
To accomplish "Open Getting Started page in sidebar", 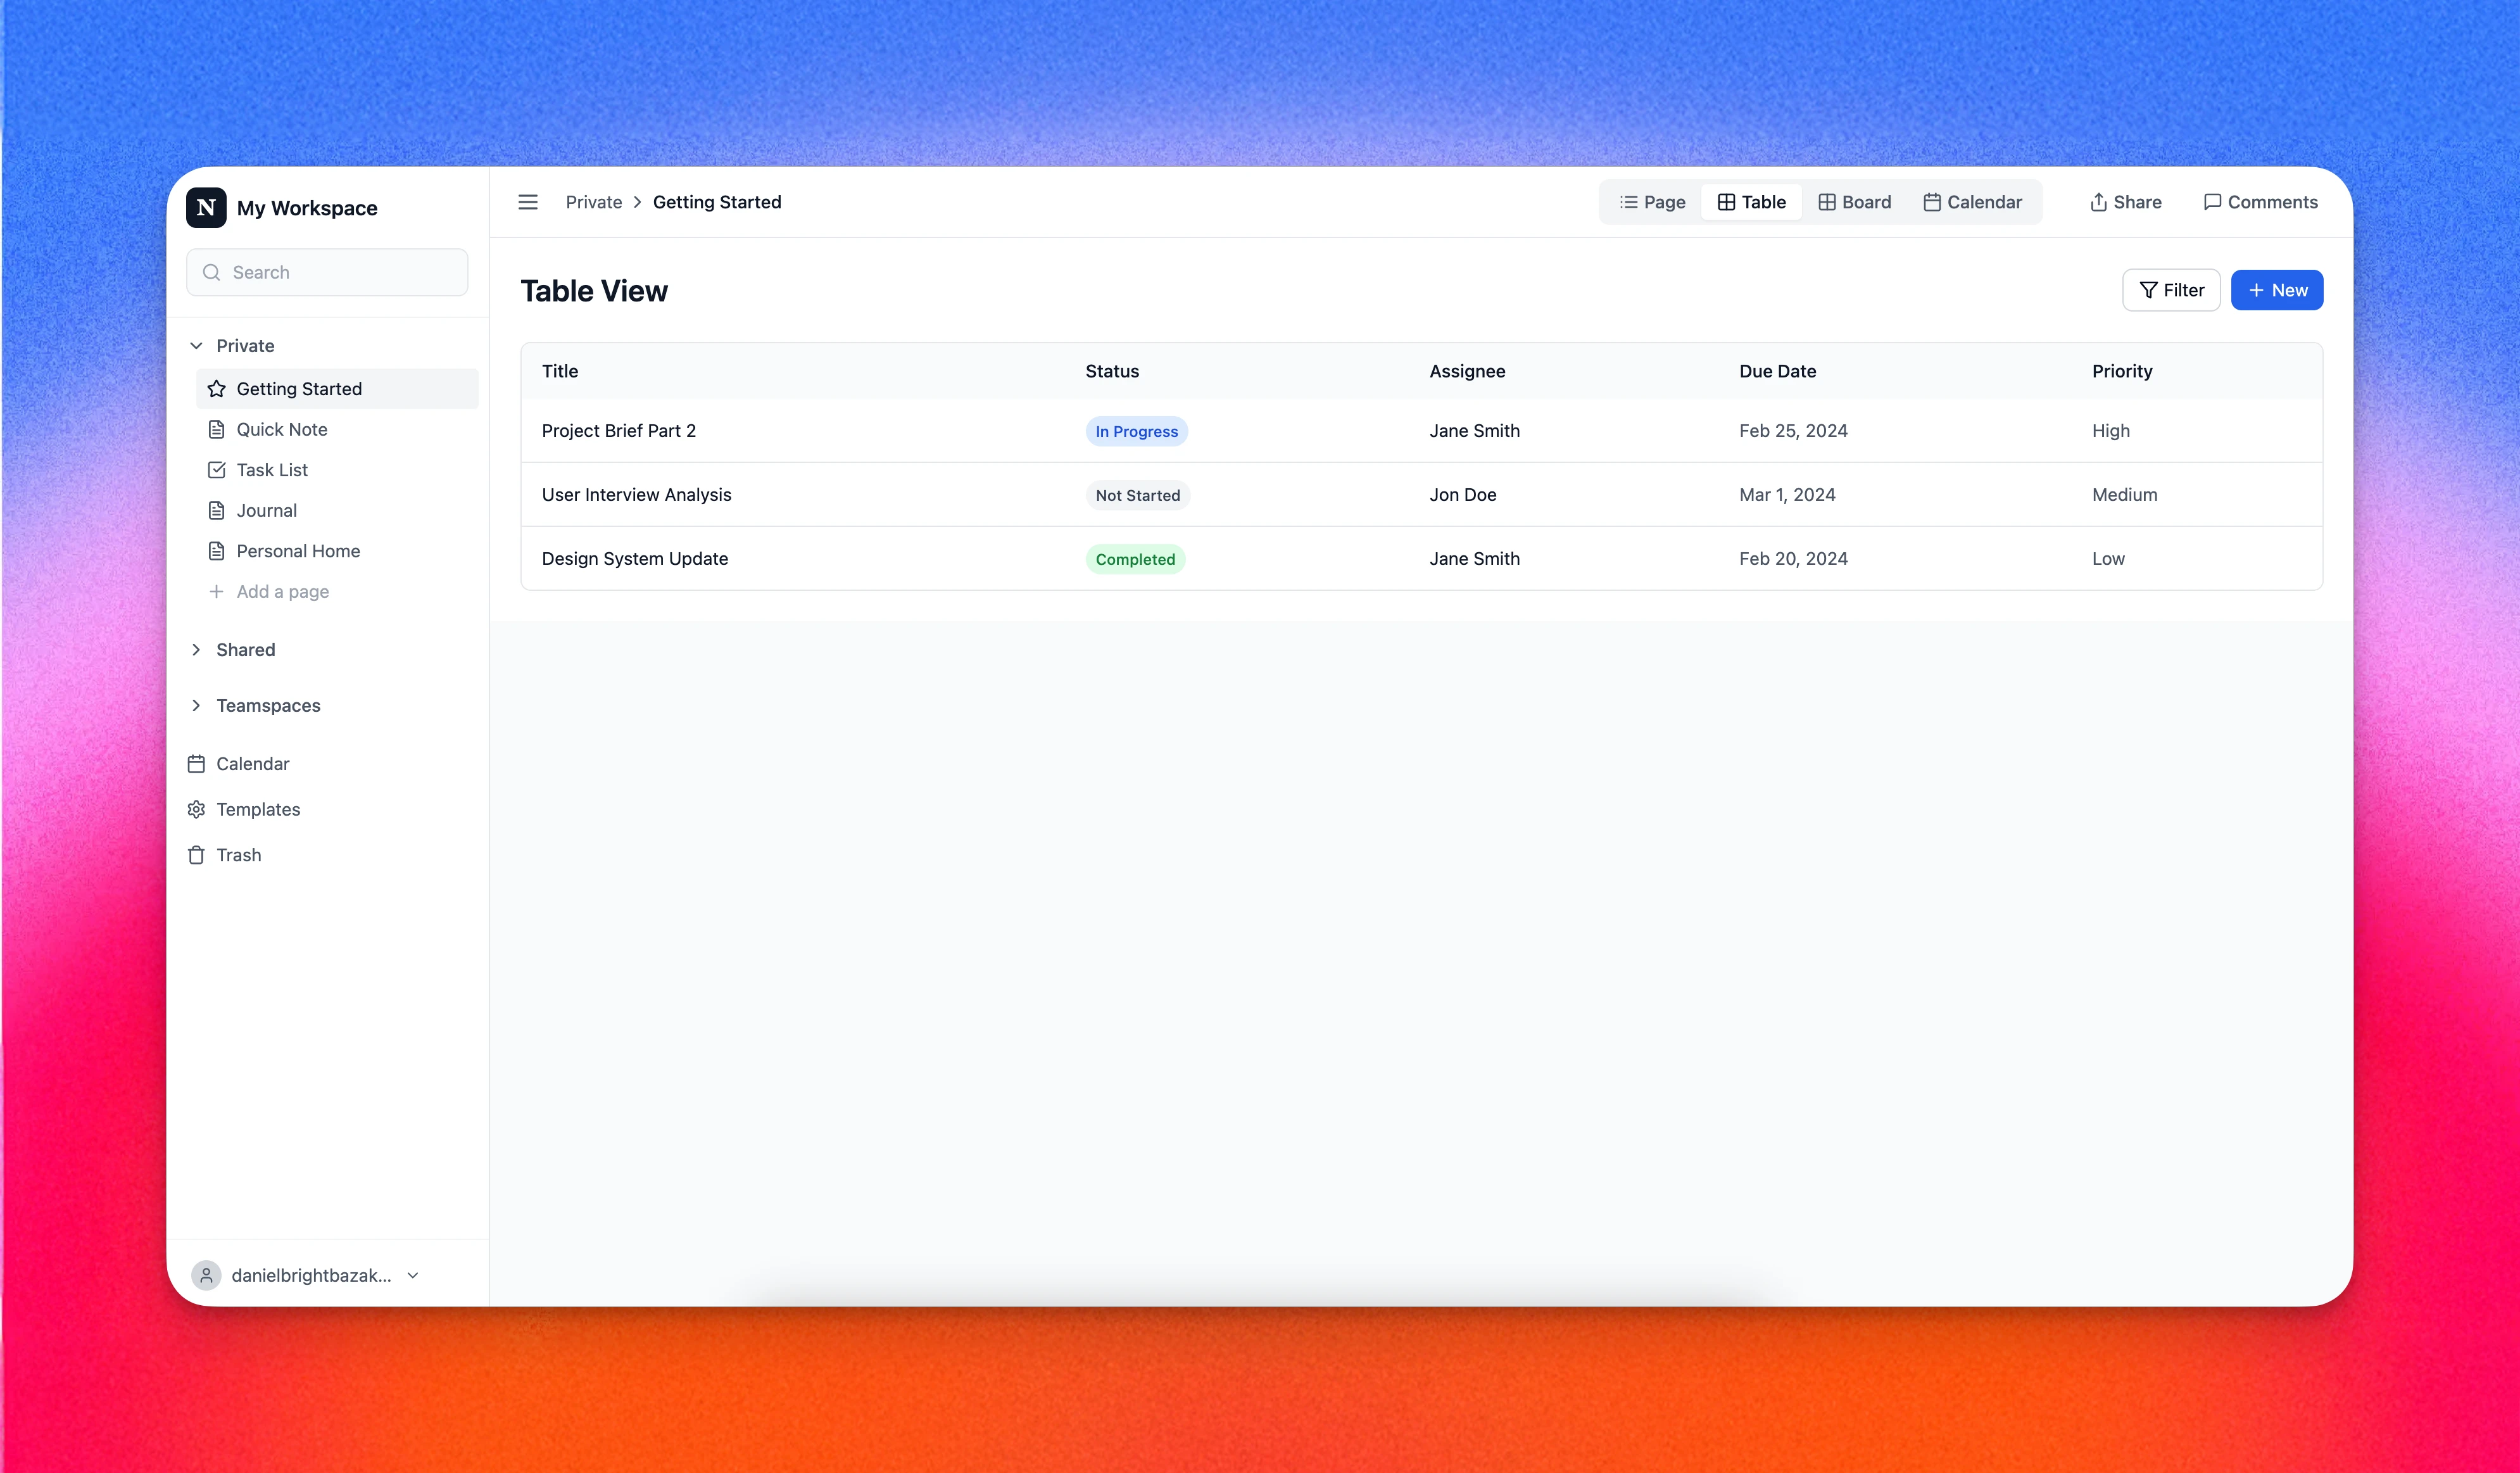I will 337,389.
